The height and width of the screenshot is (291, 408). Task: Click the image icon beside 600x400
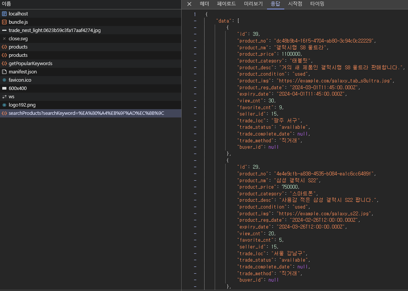(4, 88)
